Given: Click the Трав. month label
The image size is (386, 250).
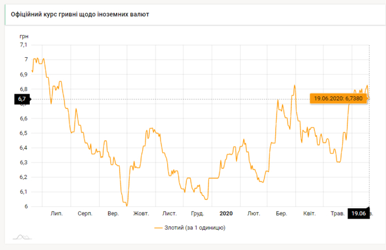Looking at the screenshot, I should click(337, 213).
